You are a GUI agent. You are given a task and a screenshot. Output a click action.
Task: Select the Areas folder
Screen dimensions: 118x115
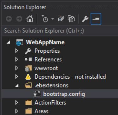42,111
